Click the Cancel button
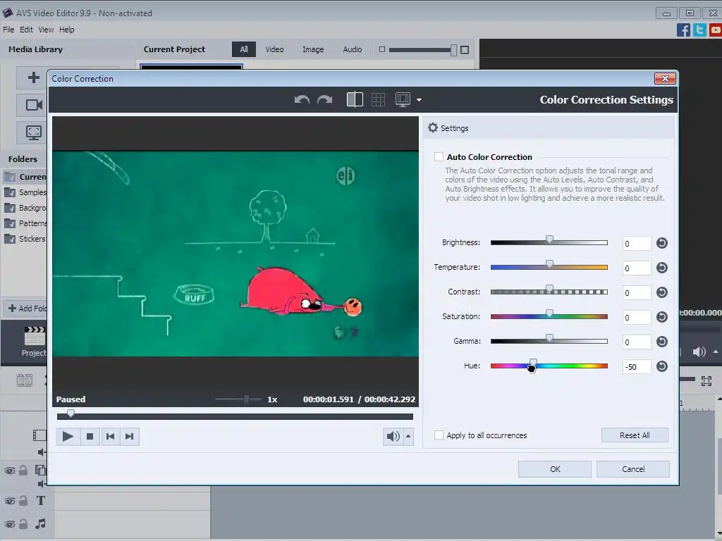 click(633, 469)
